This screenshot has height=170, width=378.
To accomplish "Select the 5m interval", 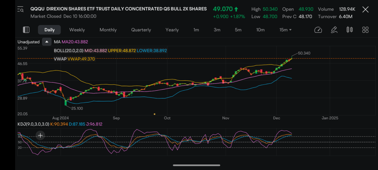I will [x=238, y=30].
